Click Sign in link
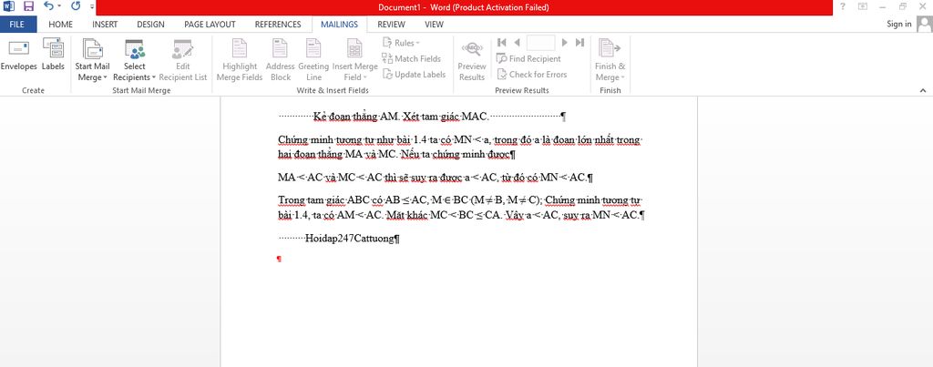 coord(898,24)
